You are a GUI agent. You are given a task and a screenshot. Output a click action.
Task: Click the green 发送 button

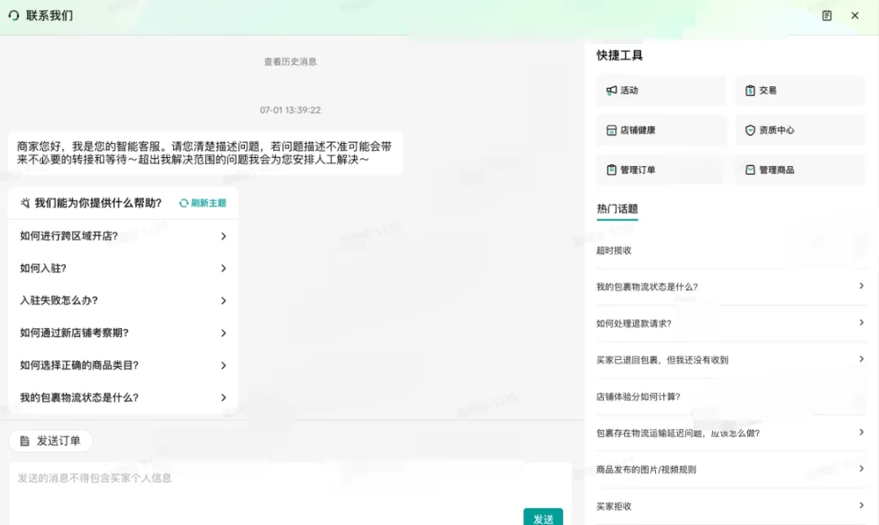(543, 518)
